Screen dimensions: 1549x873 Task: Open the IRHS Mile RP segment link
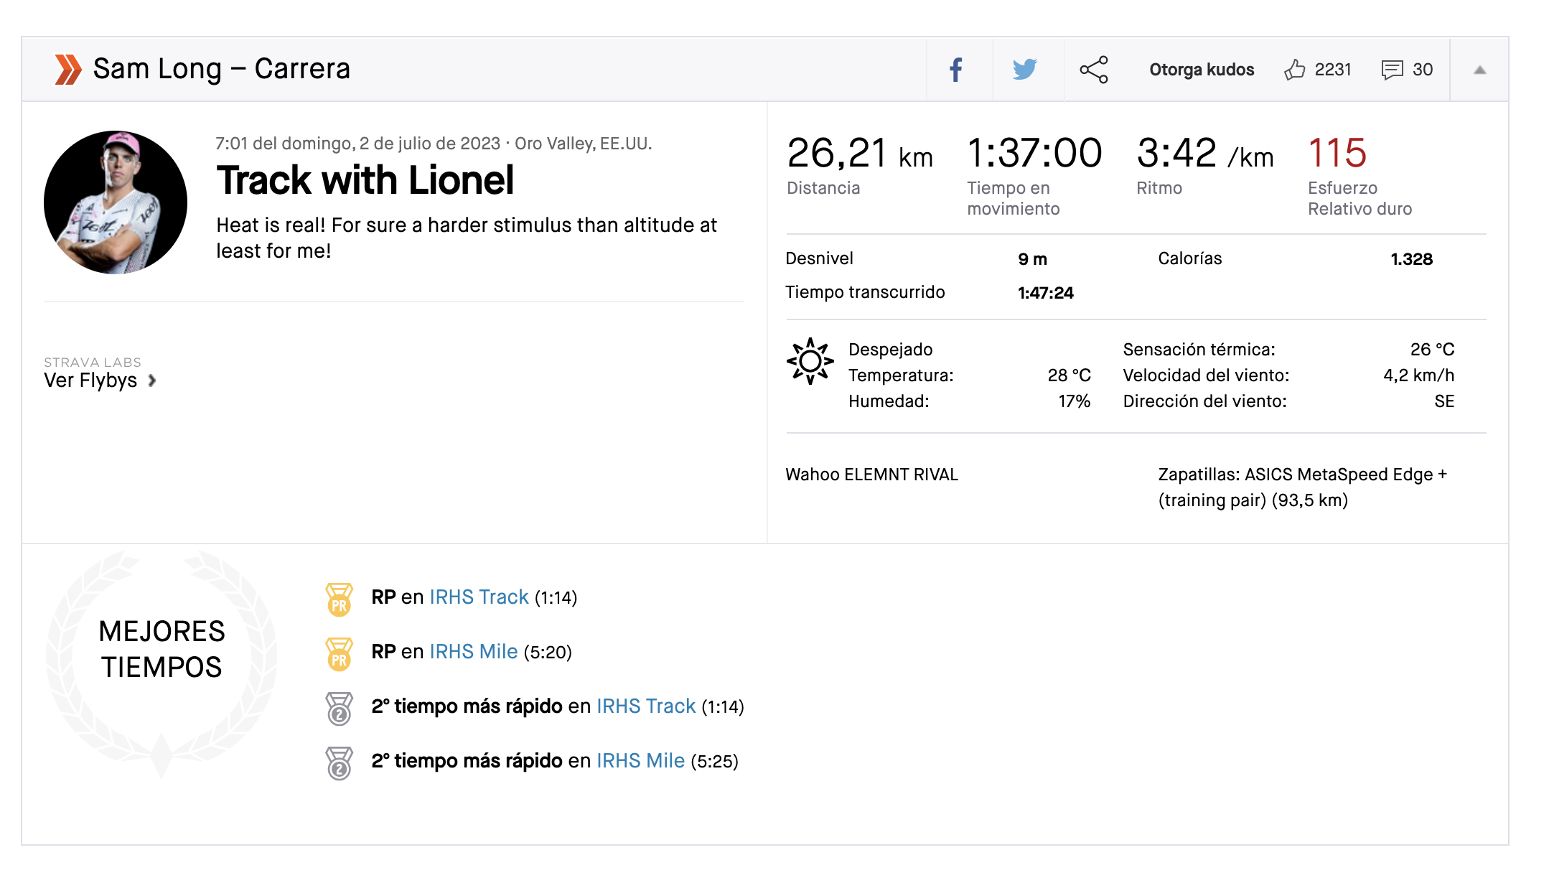pos(473,652)
